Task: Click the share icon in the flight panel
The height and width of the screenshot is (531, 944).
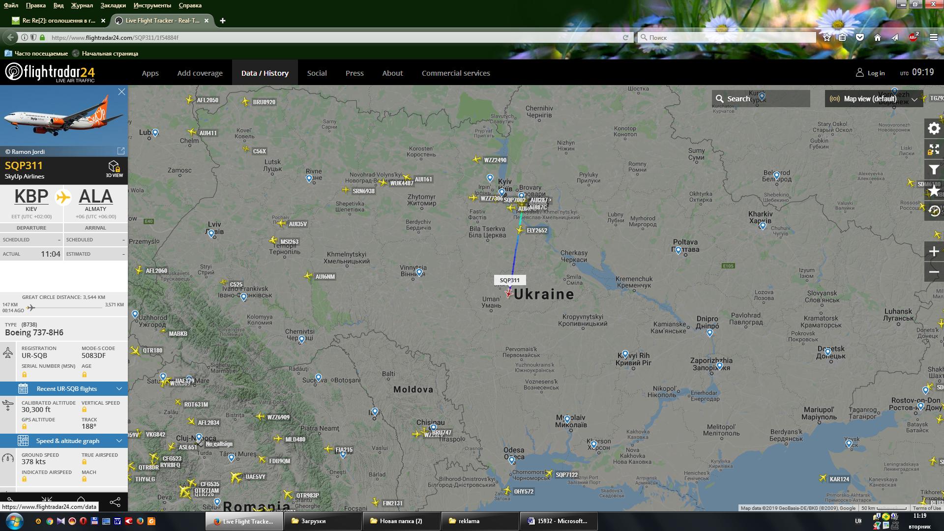Action: click(115, 502)
